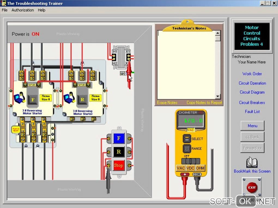
Task: Click the first bottom terminal of the overload relay
Action: pos(23,140)
